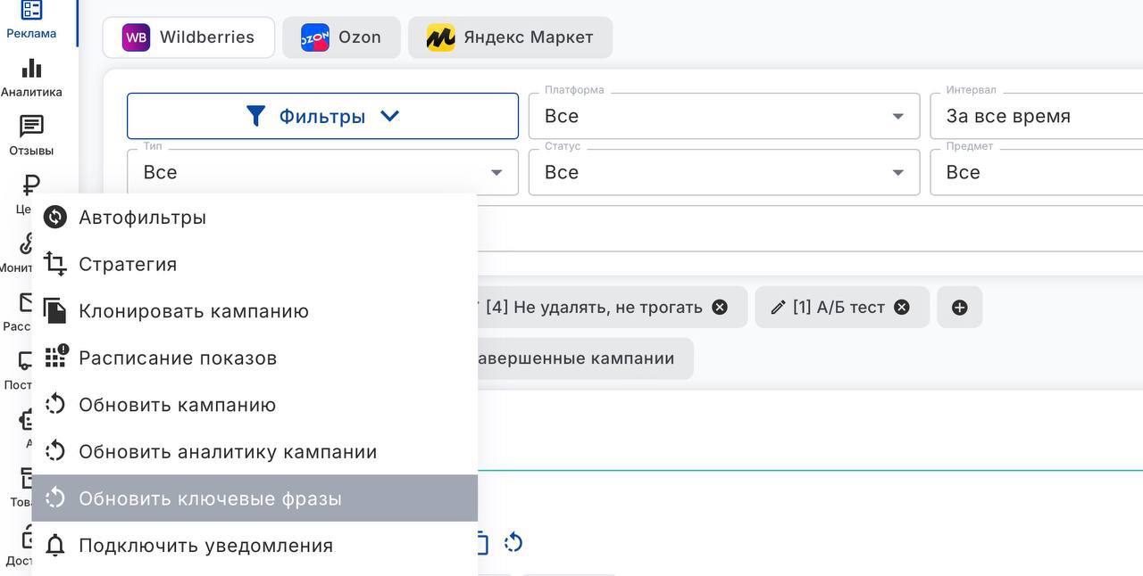
Task: Remove the [1] А/Б тест tag
Action: 902,308
